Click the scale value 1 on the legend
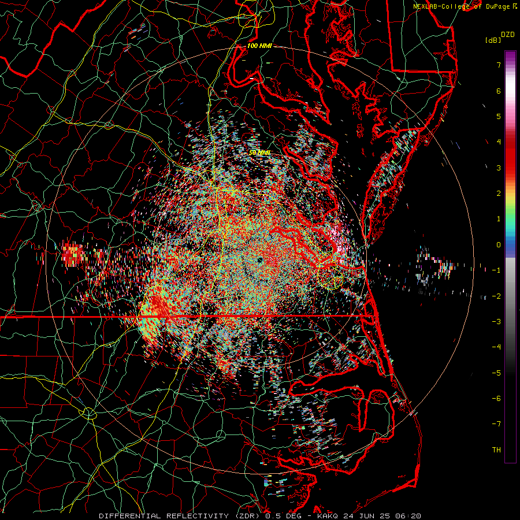 pyautogui.click(x=499, y=219)
